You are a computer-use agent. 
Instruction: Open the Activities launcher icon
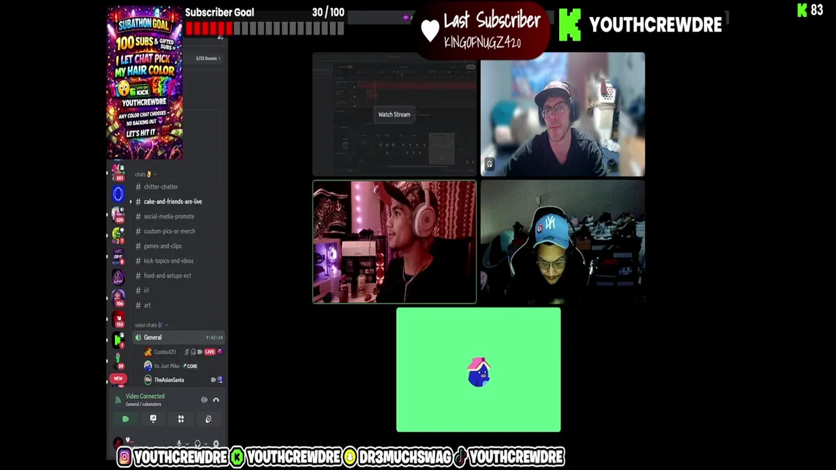(x=181, y=419)
